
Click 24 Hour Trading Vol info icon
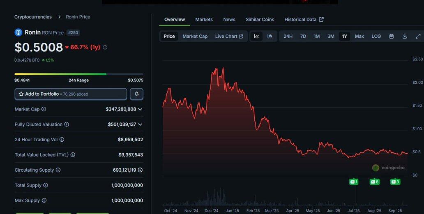coord(62,139)
